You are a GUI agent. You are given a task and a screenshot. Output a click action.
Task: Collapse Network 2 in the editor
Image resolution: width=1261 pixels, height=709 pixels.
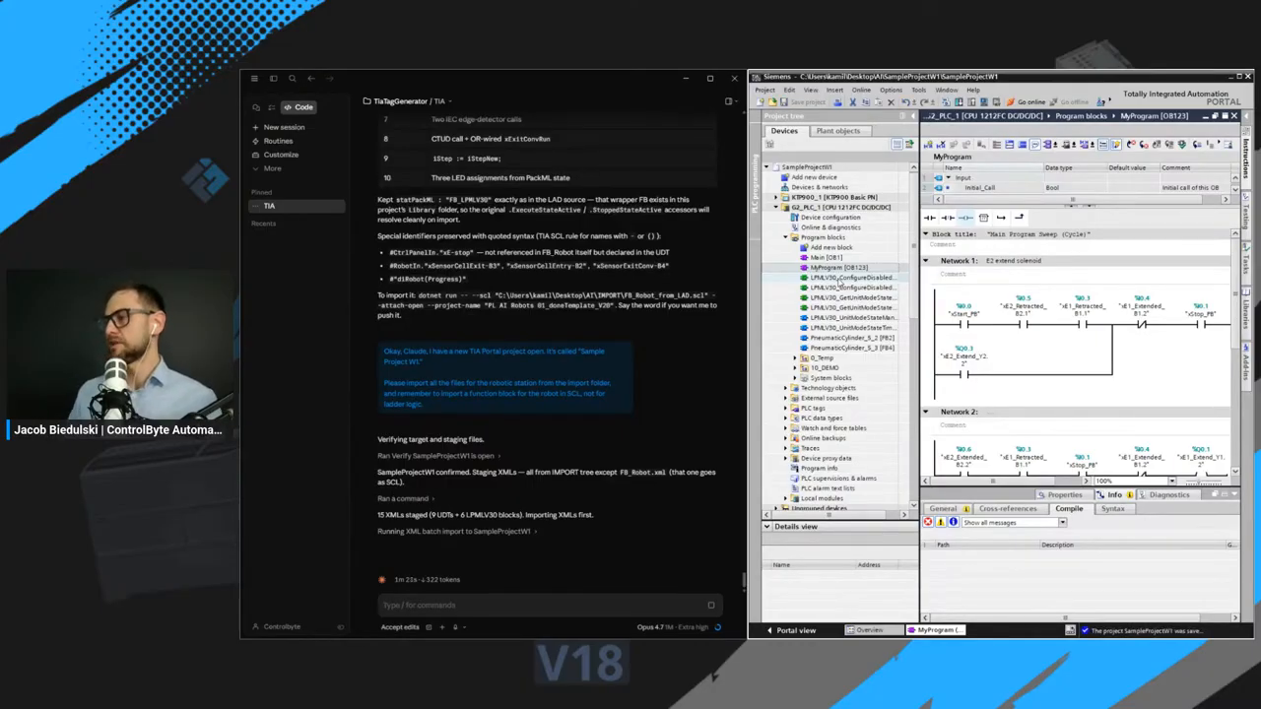(x=925, y=412)
